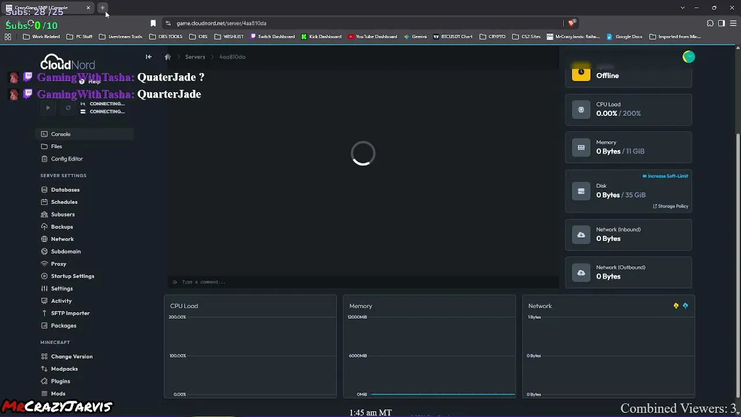Open the Work Related bookmarks folder

pyautogui.click(x=42, y=36)
